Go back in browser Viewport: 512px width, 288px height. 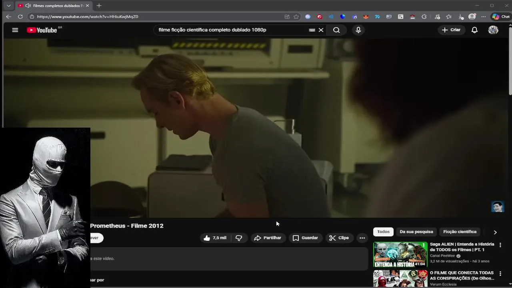click(8, 17)
